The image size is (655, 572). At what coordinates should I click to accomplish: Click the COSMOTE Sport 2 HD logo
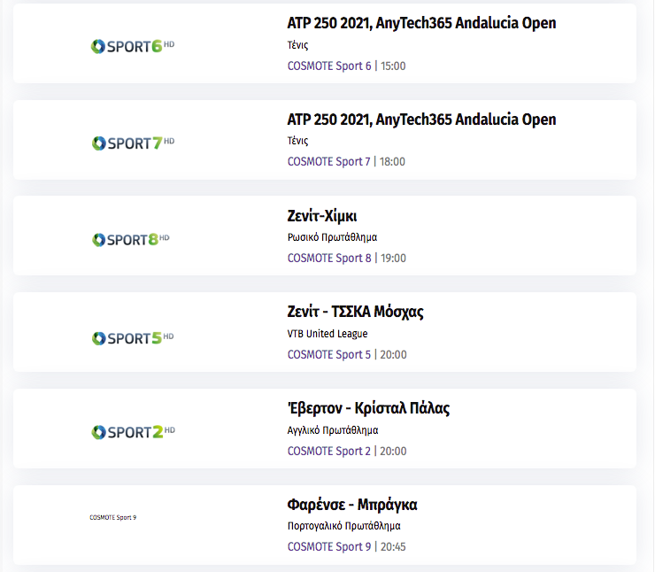(x=133, y=431)
